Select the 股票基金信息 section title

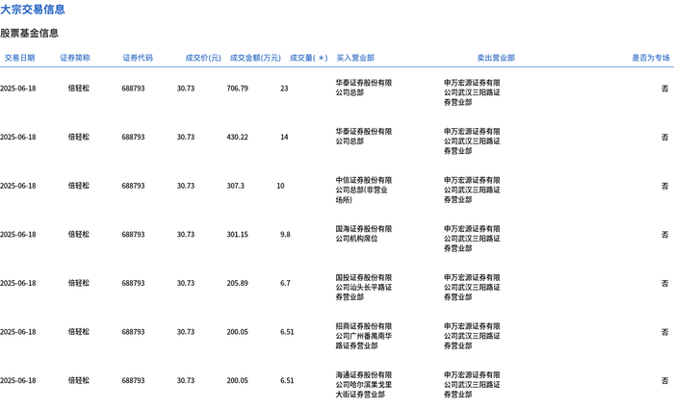29,33
